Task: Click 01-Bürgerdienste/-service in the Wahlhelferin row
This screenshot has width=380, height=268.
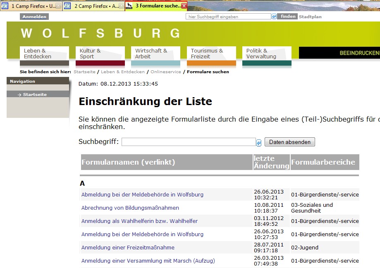Action: click(325, 221)
